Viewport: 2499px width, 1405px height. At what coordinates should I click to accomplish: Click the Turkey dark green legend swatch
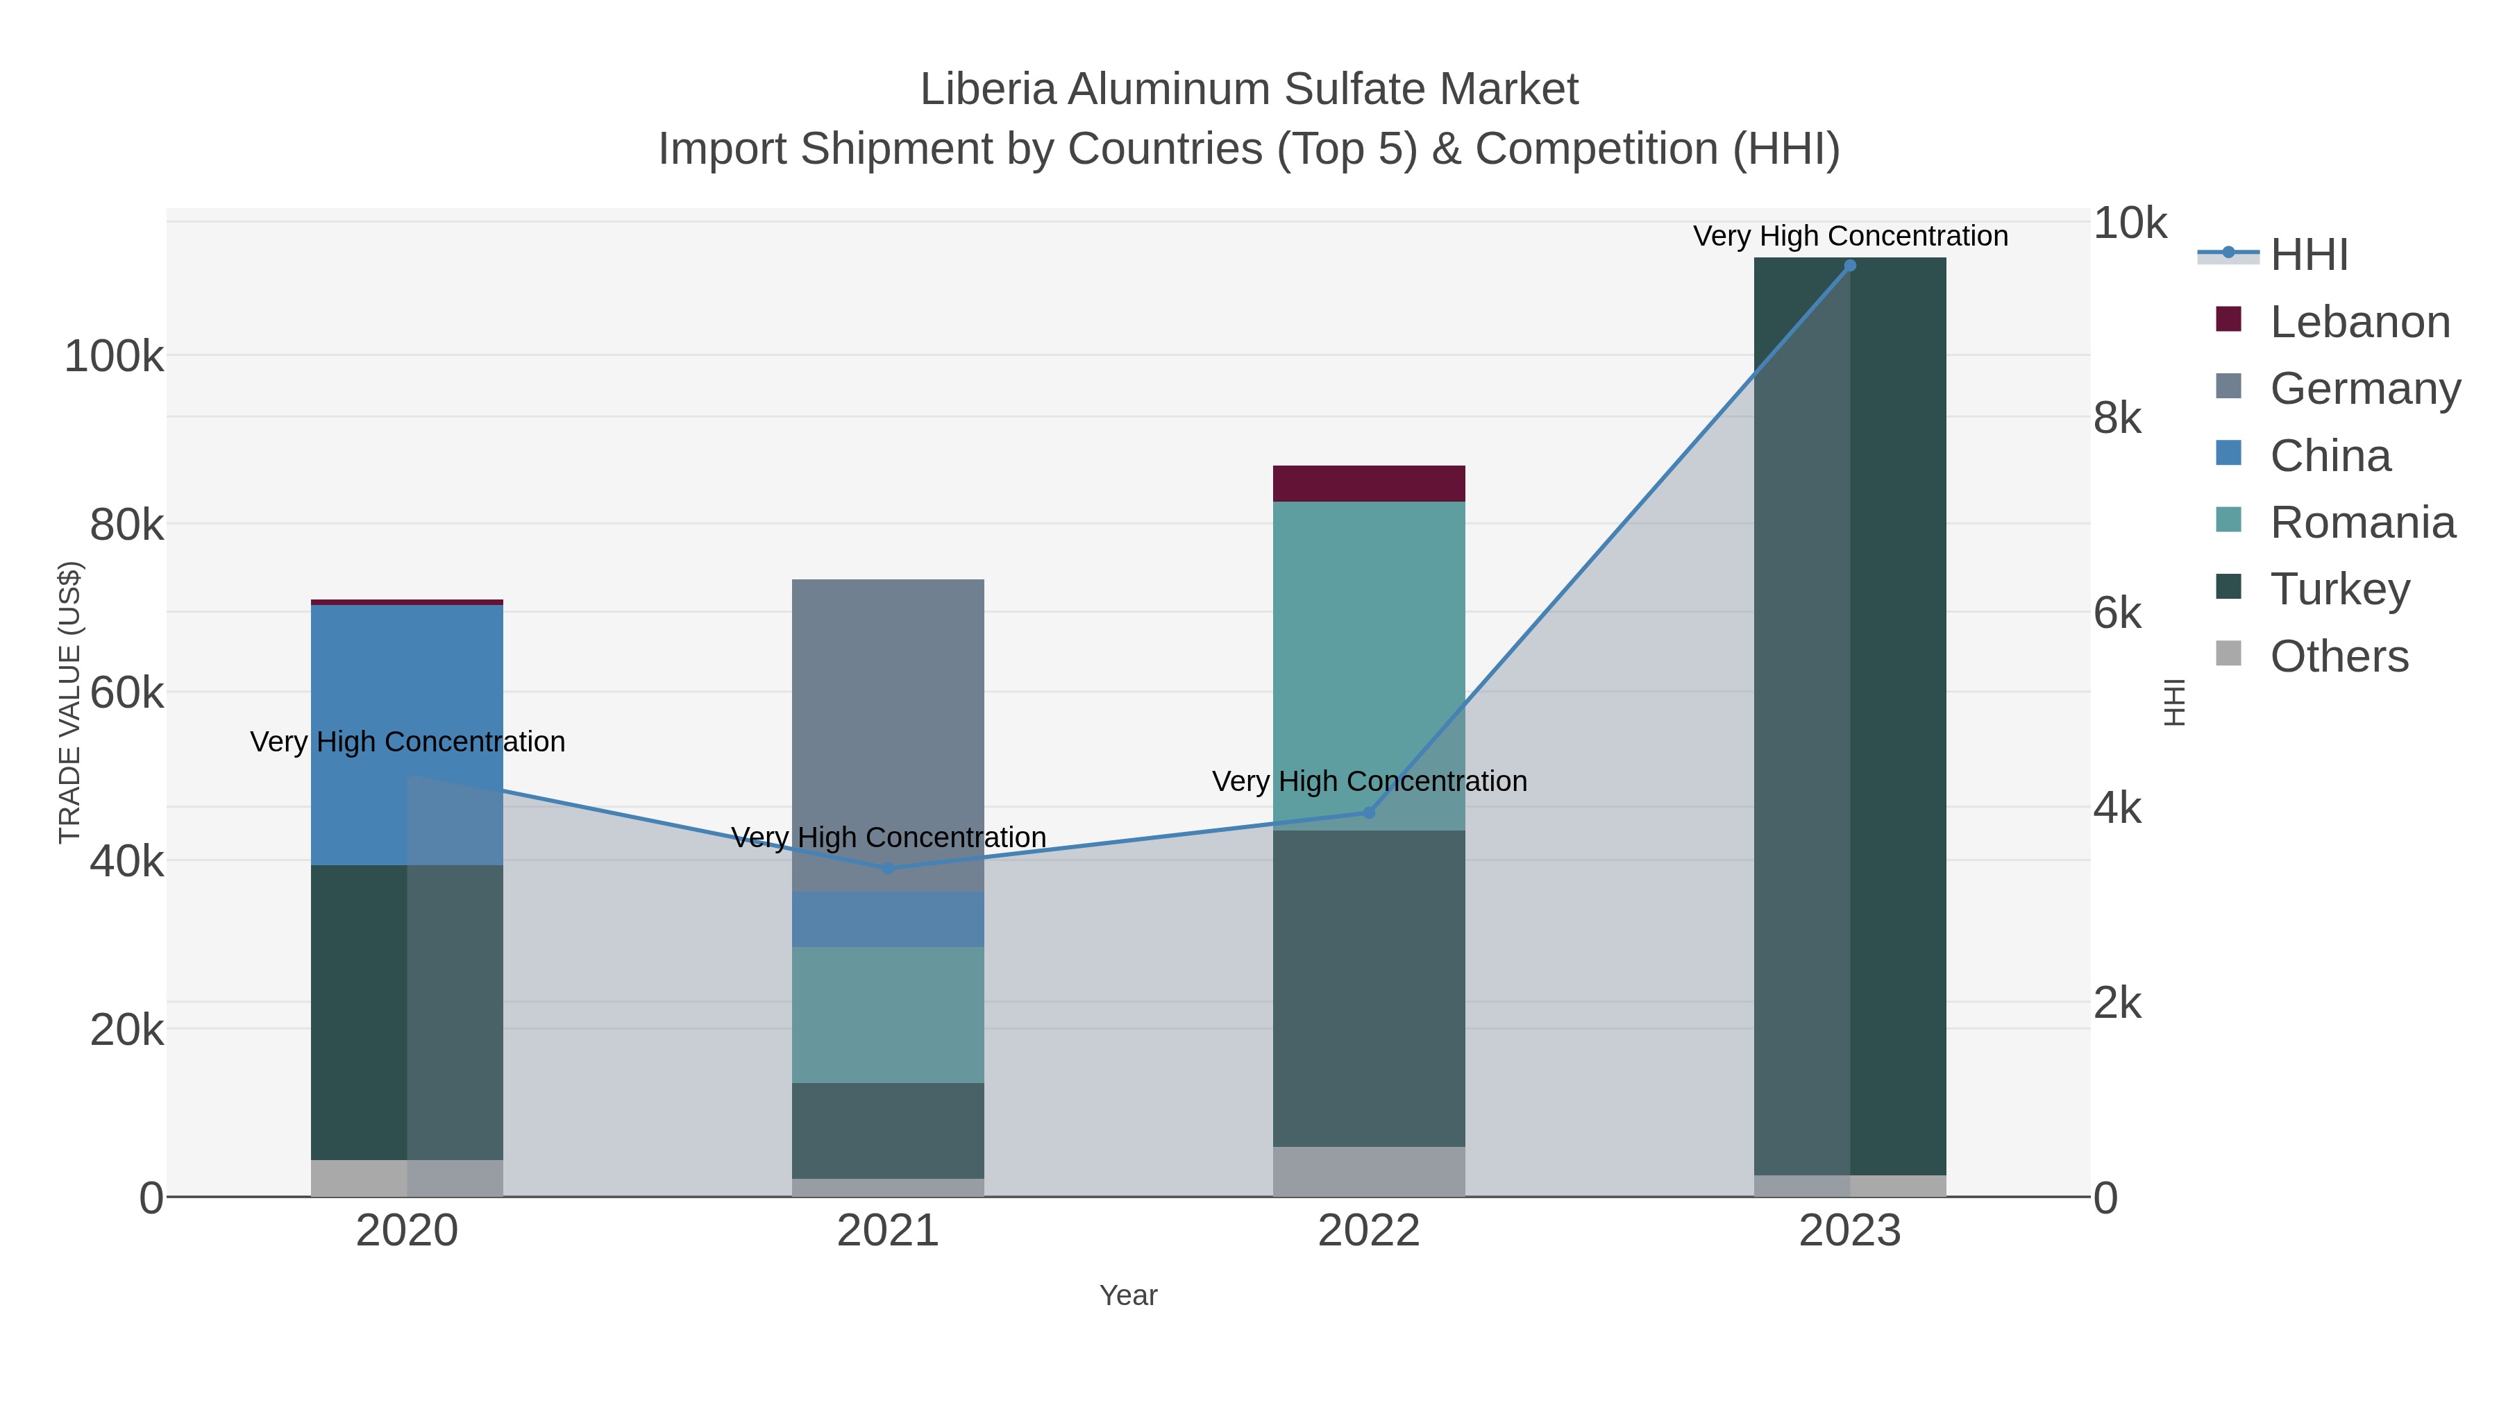tap(2228, 586)
